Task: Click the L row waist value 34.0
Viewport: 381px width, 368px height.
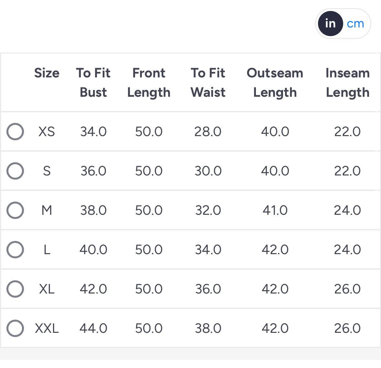Action: pyautogui.click(x=208, y=250)
